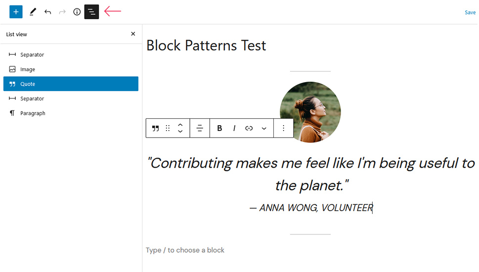Toggle bold formatting

[219, 128]
